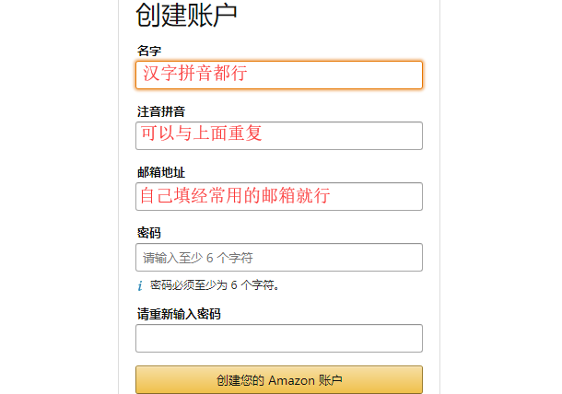Image resolution: width=562 pixels, height=394 pixels.
Task: Click the placeholder 请输入至少 6 个字符
Action: point(198,258)
